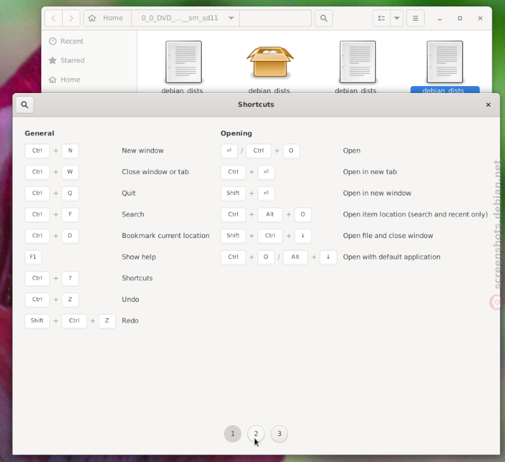This screenshot has height=462, width=505.
Task: Click the Open item location label
Action: [x=415, y=215]
